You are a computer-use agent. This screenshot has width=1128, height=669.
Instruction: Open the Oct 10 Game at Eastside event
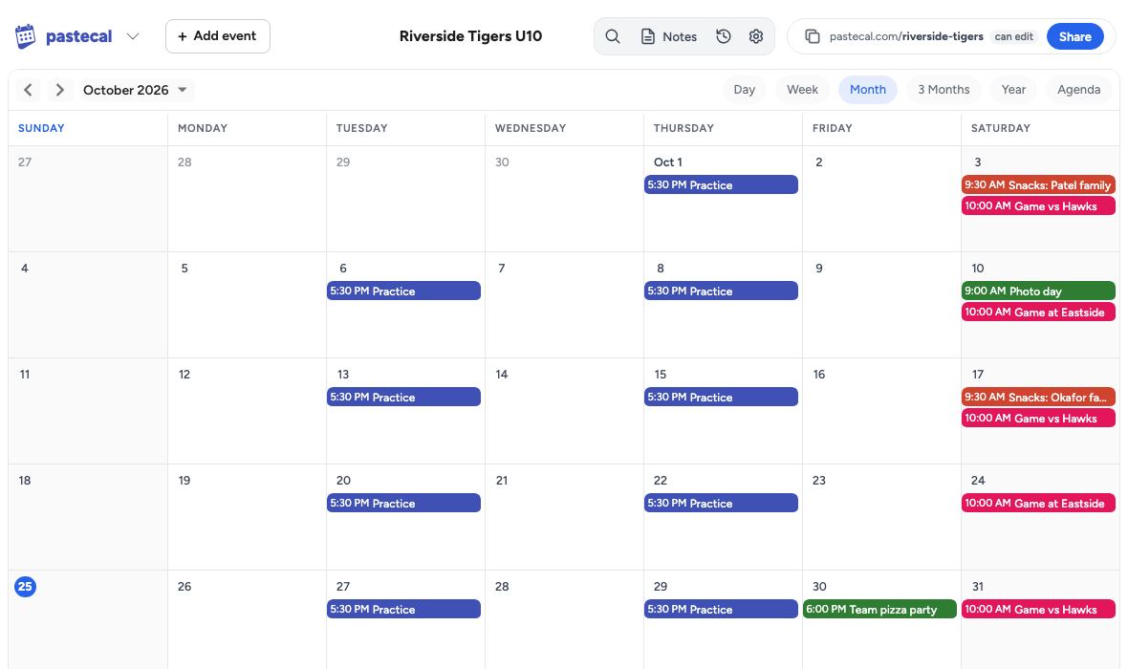coord(1038,313)
